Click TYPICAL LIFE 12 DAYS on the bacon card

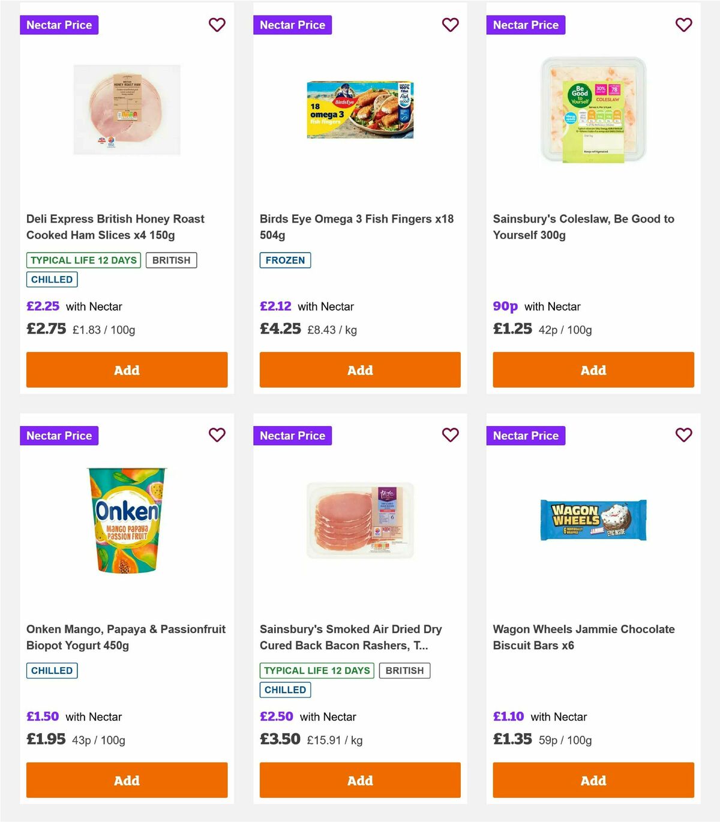pyautogui.click(x=316, y=671)
